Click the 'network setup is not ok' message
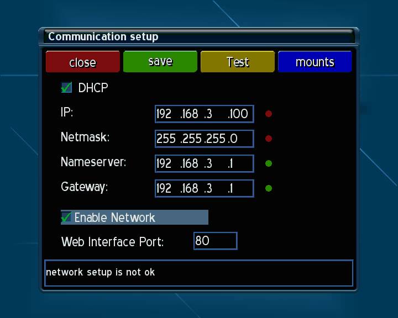 (x=101, y=272)
